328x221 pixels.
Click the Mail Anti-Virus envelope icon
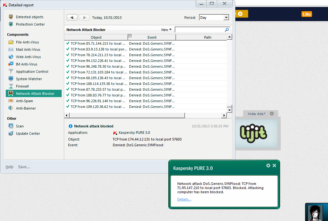[x=11, y=50]
